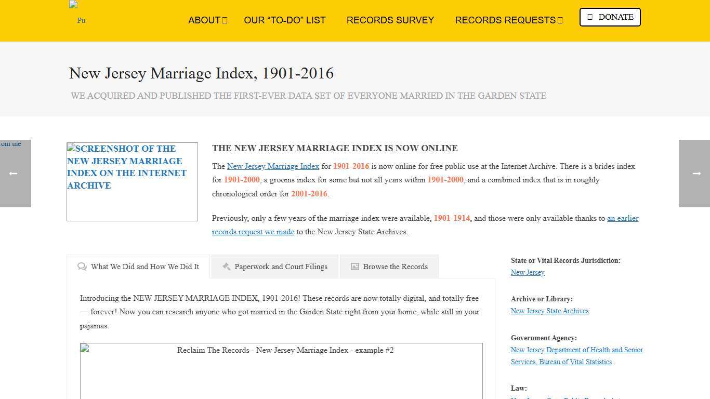Switch to the Browse the Records tab
The height and width of the screenshot is (399, 710).
point(395,266)
